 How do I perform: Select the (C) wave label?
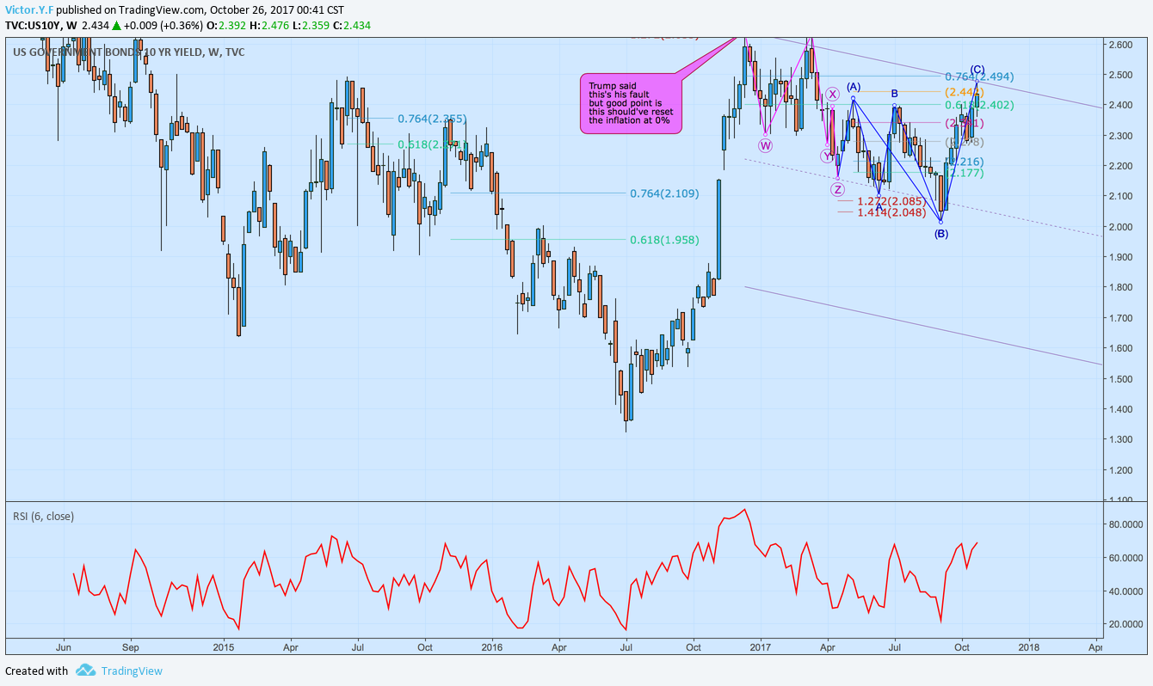click(977, 70)
